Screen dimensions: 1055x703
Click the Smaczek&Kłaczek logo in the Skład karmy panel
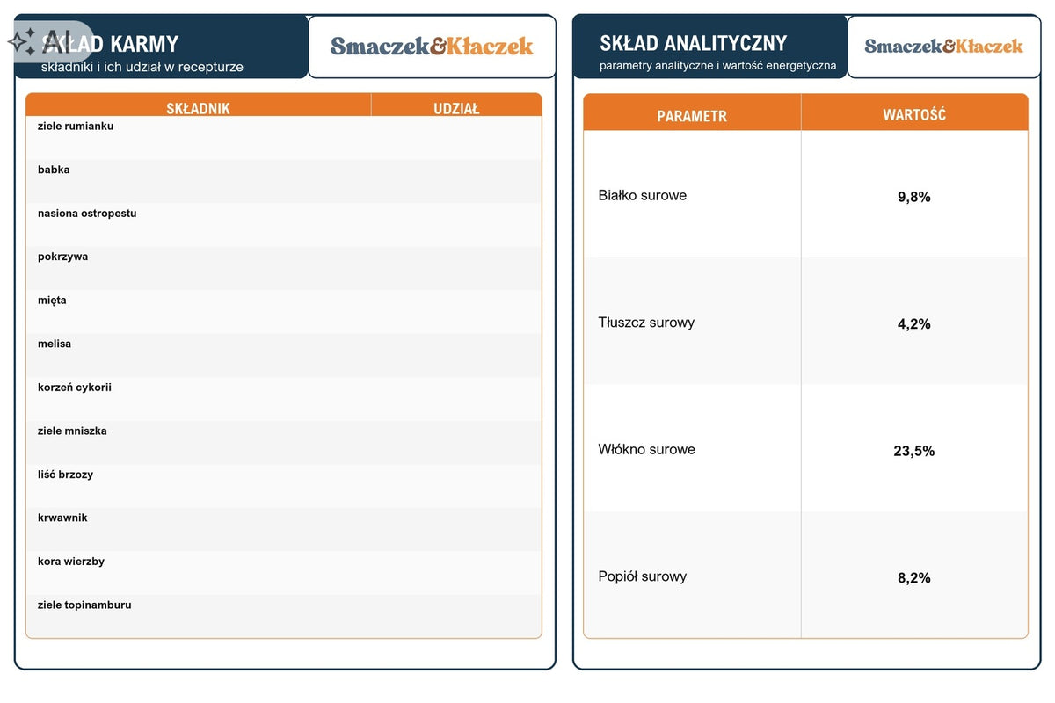click(x=432, y=46)
